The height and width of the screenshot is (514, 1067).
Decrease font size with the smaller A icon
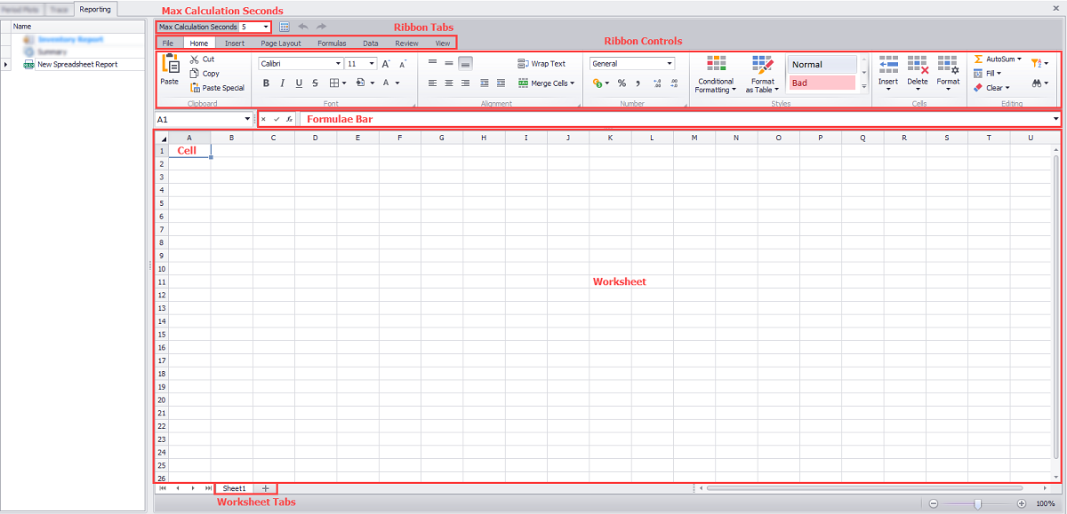pyautogui.click(x=403, y=64)
